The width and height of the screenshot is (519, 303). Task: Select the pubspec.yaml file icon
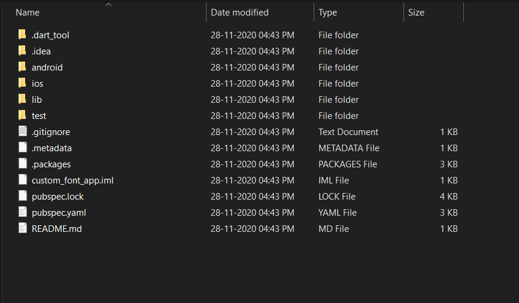[23, 212]
